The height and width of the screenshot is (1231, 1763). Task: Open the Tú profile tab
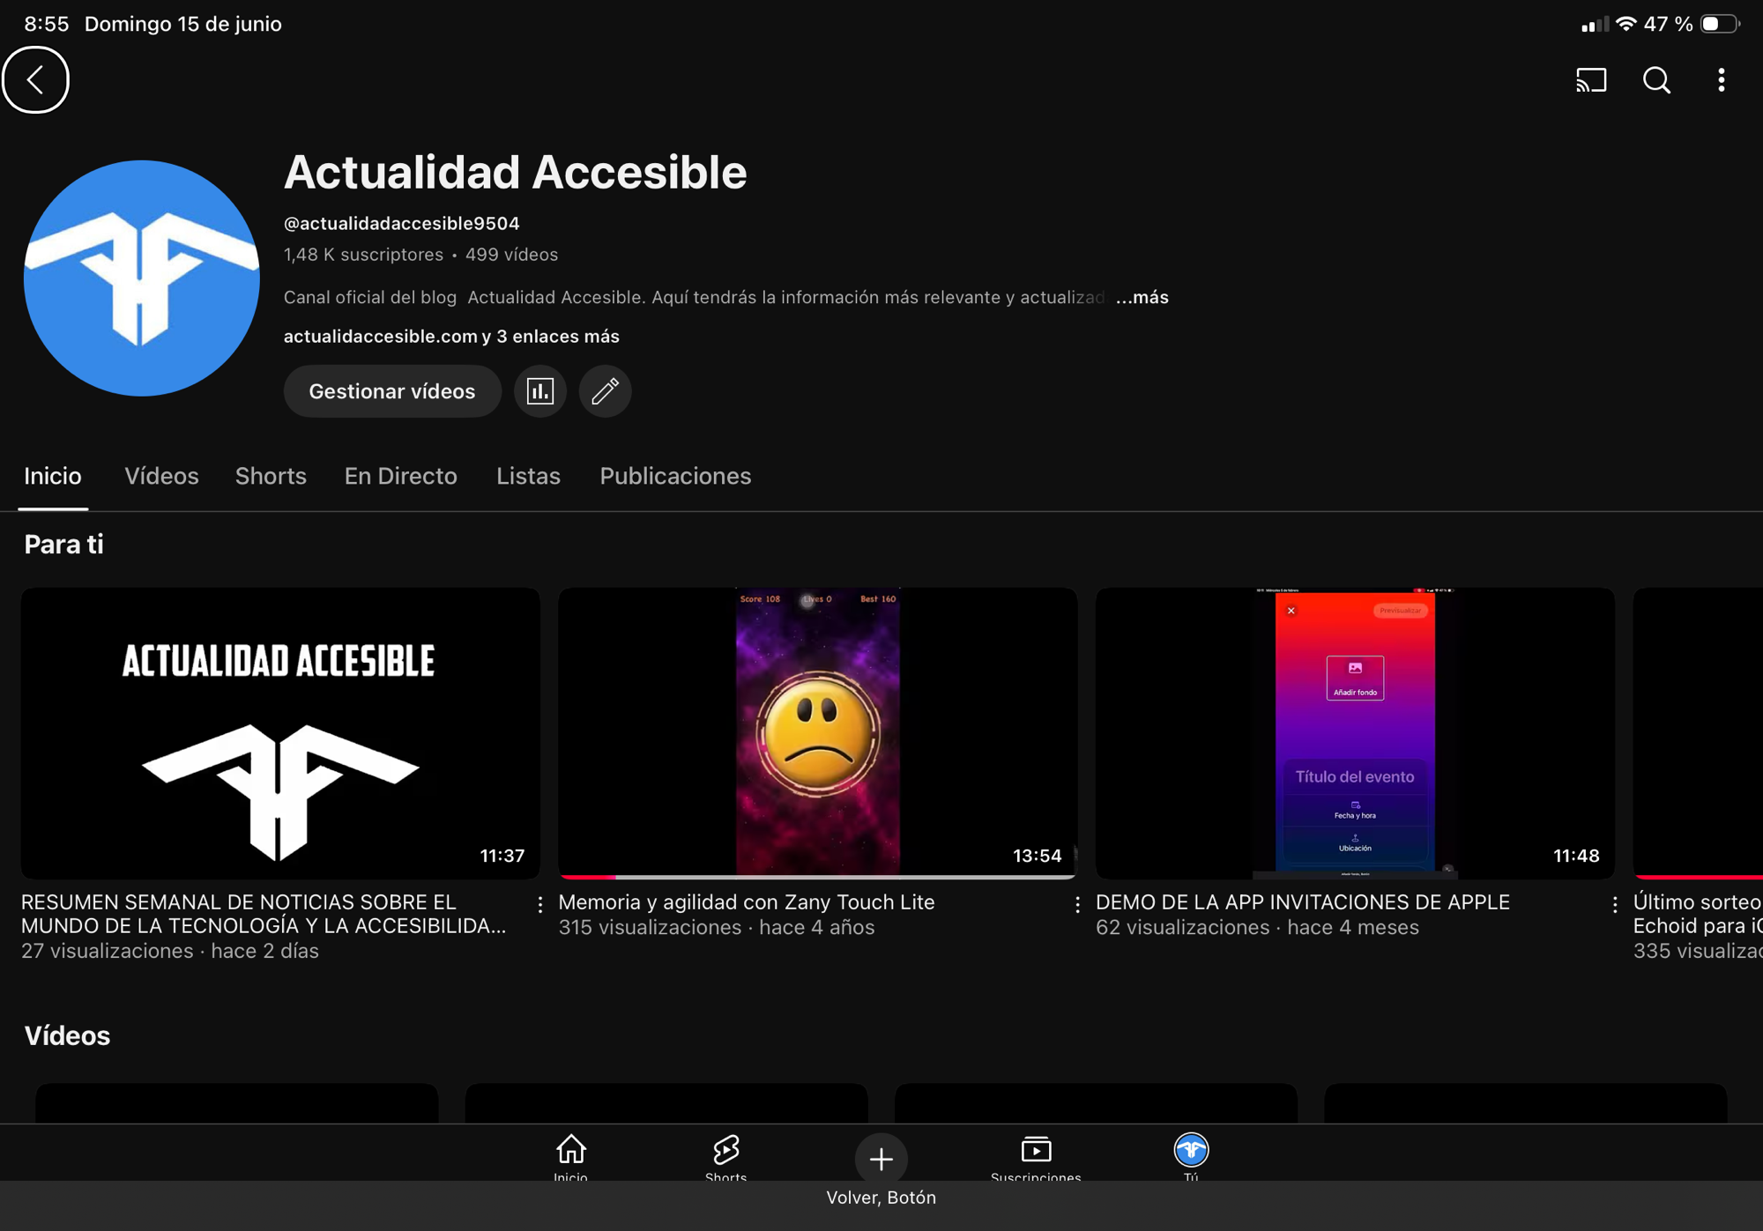pos(1191,1158)
